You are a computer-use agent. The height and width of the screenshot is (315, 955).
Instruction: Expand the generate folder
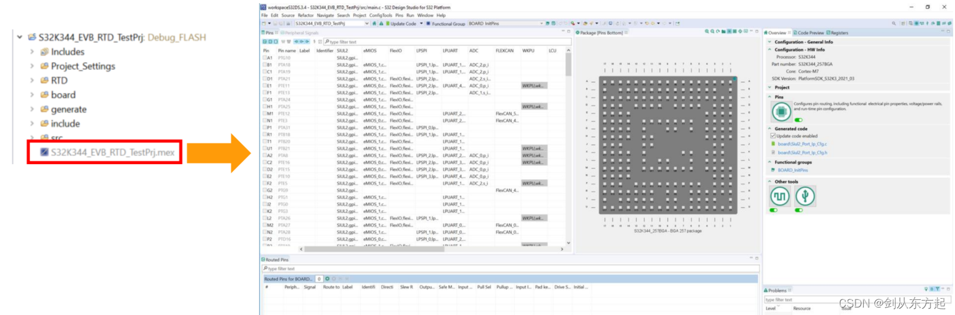tap(32, 109)
